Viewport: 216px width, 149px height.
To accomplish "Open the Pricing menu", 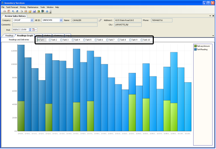I will [x=23, y=7].
